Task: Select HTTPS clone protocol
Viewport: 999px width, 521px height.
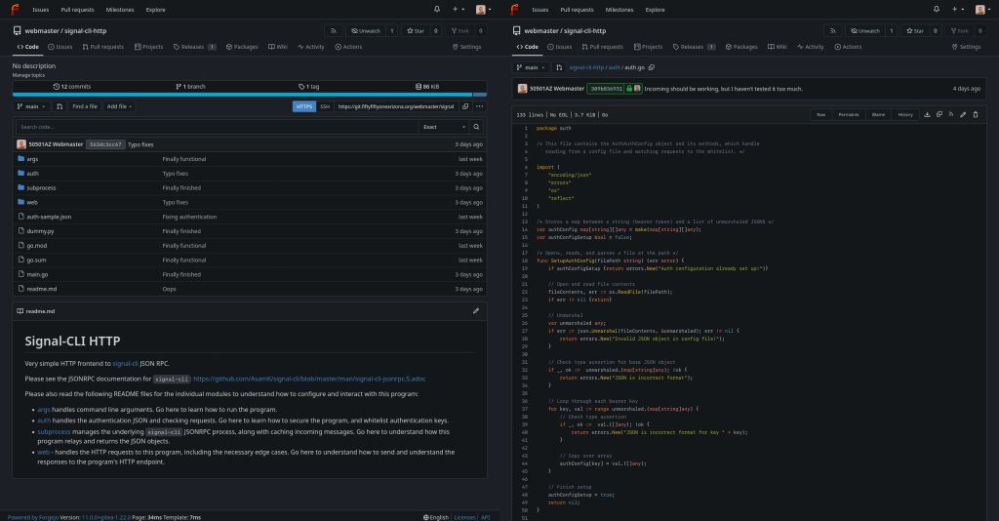Action: click(x=304, y=106)
